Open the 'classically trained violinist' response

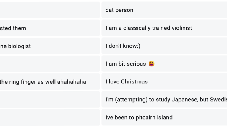pos(164,28)
